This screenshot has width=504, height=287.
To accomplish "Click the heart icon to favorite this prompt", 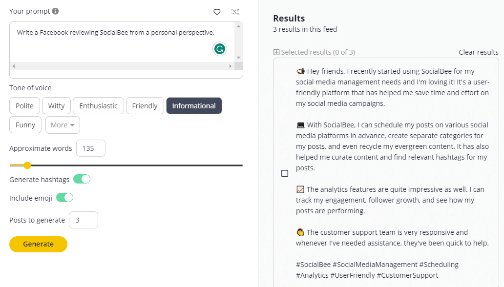I will tap(217, 12).
